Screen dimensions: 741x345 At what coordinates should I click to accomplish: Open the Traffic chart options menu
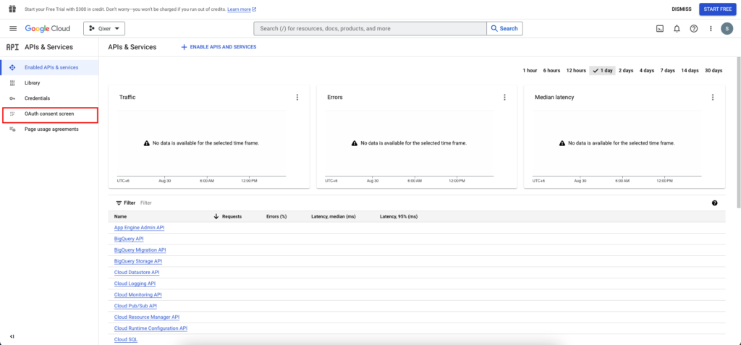point(297,98)
